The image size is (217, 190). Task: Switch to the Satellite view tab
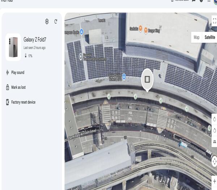coord(209,37)
